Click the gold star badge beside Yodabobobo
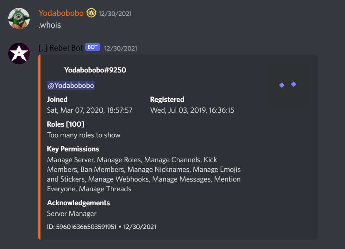345x249 pixels. (x=91, y=13)
